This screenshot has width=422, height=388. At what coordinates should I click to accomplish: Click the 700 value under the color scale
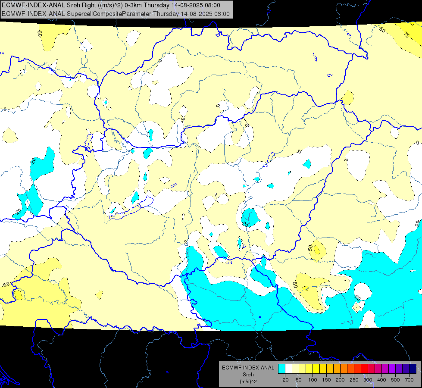(409, 380)
